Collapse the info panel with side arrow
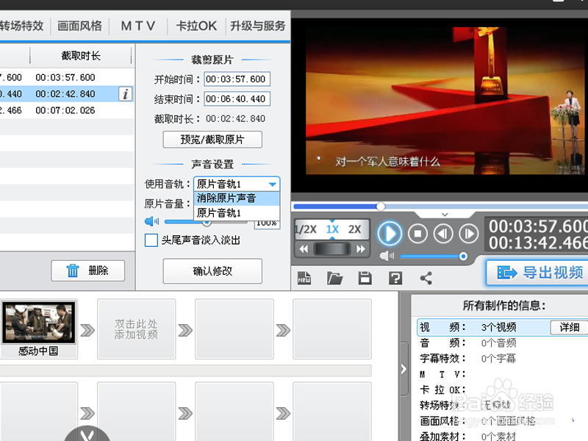The height and width of the screenshot is (441, 588). coord(404,369)
